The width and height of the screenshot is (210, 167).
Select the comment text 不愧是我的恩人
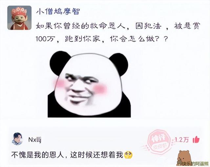[x=38, y=155]
